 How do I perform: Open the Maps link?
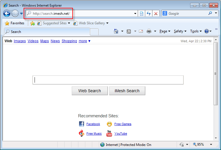coord(45,41)
